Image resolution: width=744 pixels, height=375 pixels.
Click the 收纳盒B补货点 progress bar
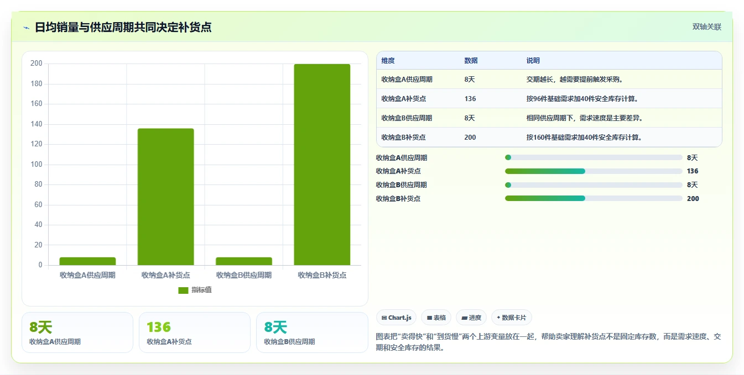coord(594,198)
